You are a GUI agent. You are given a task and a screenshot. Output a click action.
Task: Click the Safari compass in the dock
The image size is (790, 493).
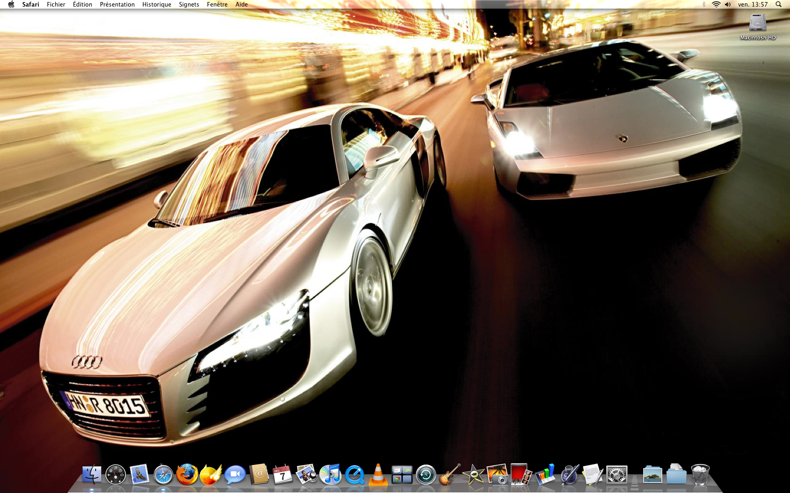163,475
